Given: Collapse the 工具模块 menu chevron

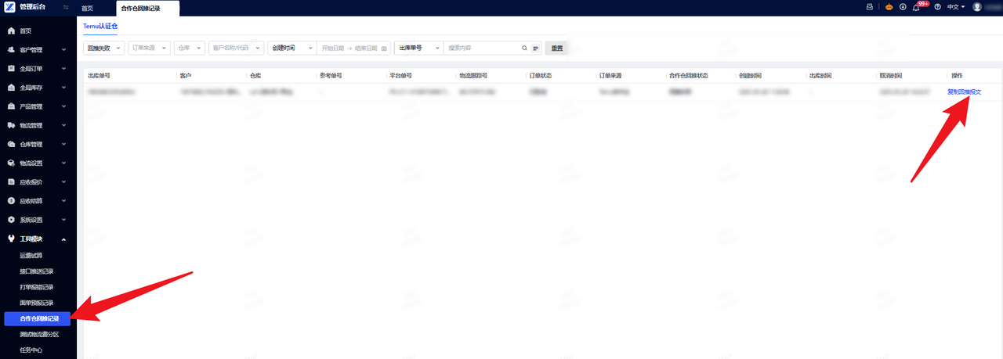Looking at the screenshot, I should (64, 239).
